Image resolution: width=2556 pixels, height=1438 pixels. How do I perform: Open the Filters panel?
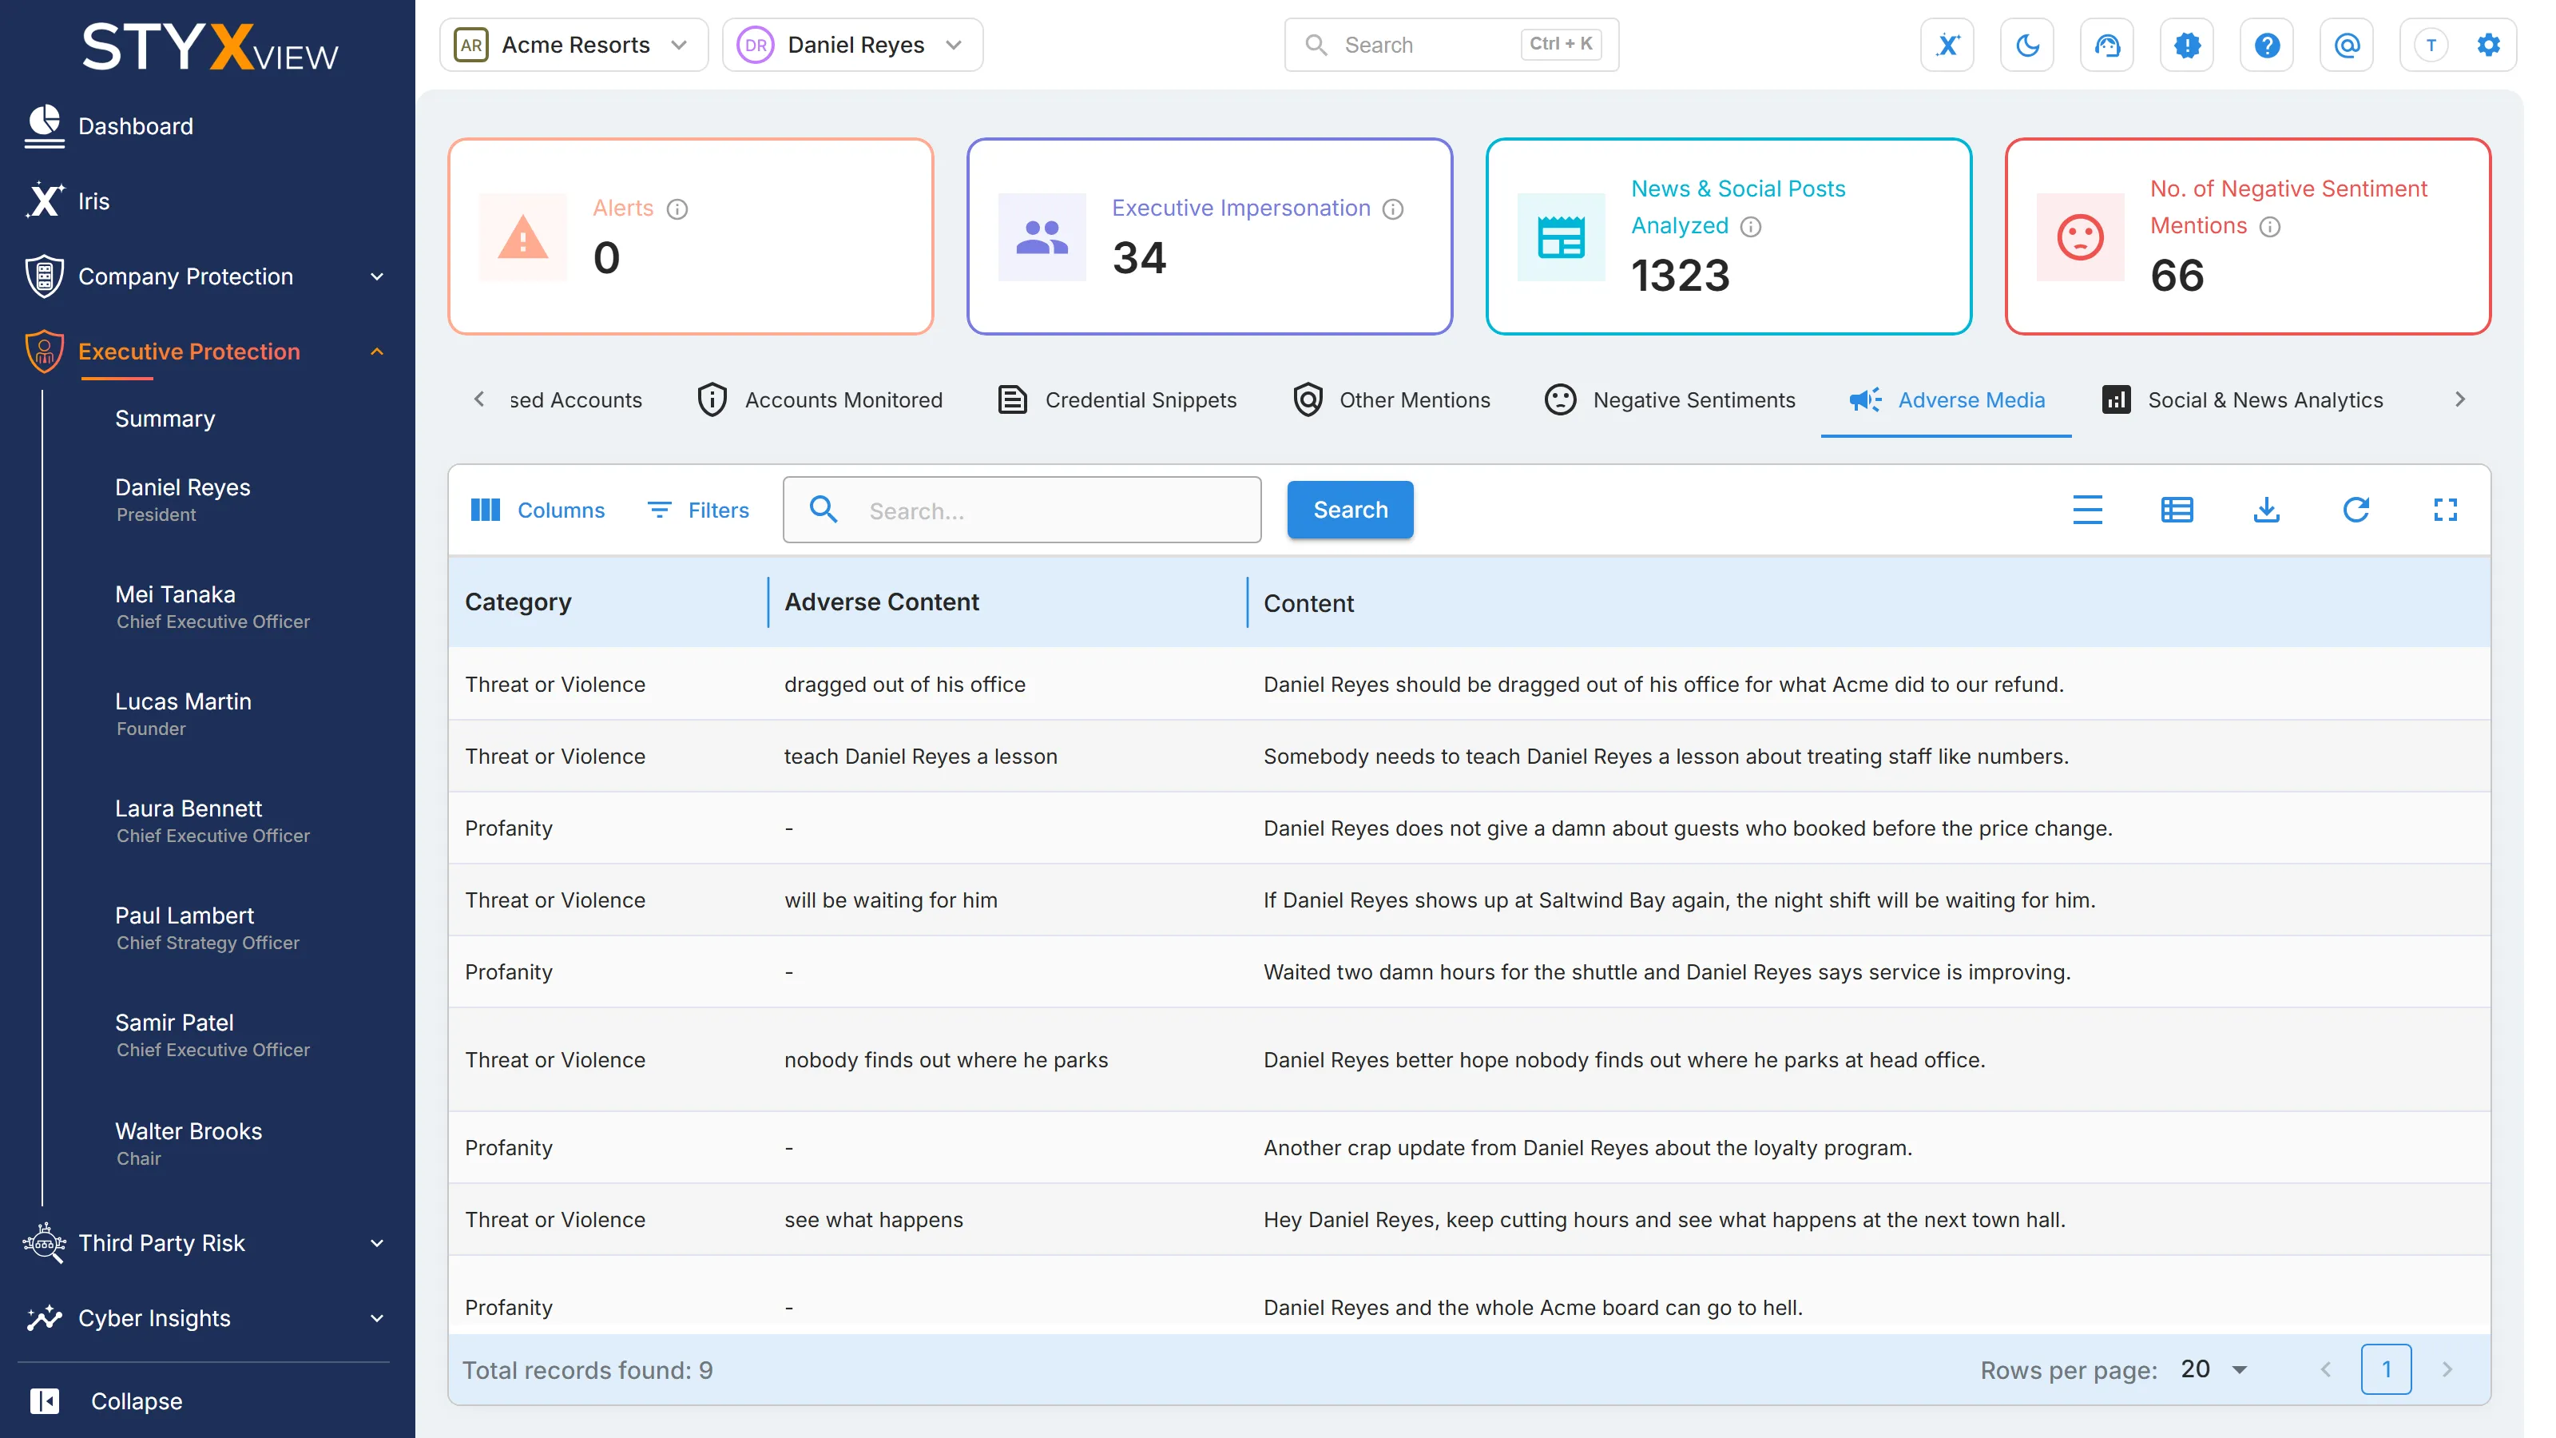click(699, 510)
